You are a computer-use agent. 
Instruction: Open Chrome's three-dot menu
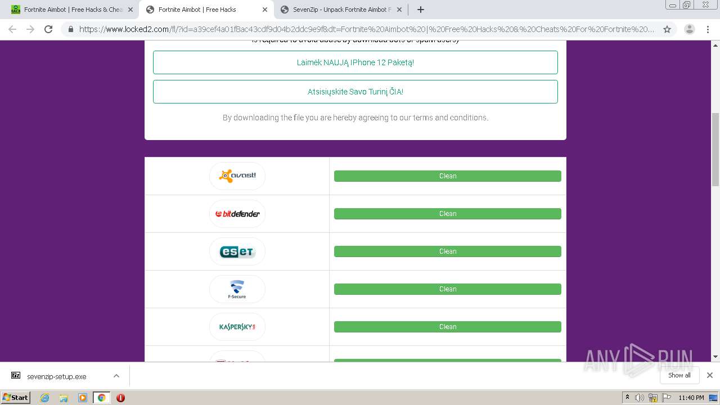[708, 29]
